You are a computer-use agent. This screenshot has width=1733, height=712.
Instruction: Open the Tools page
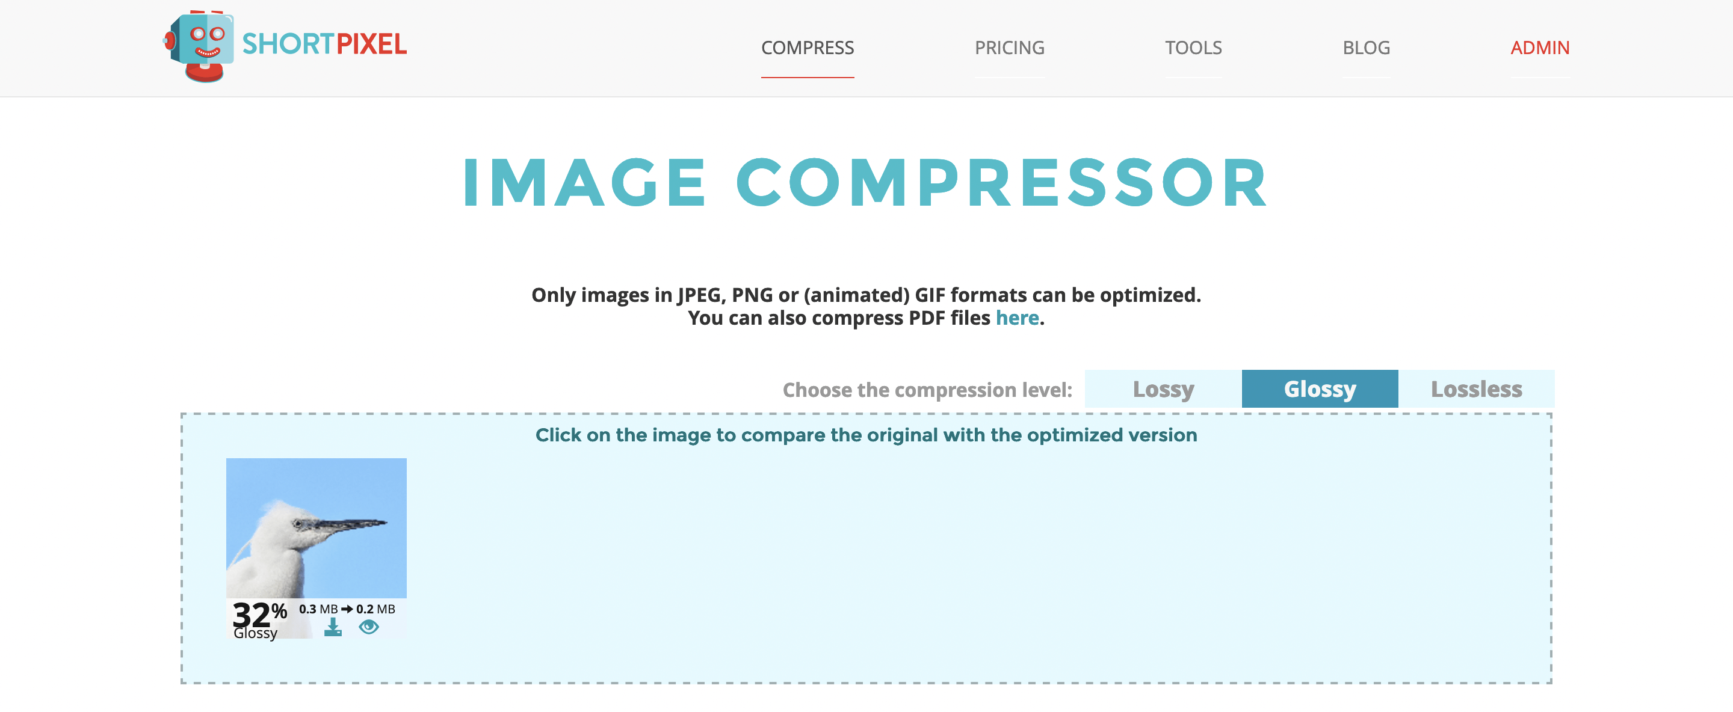[1193, 48]
